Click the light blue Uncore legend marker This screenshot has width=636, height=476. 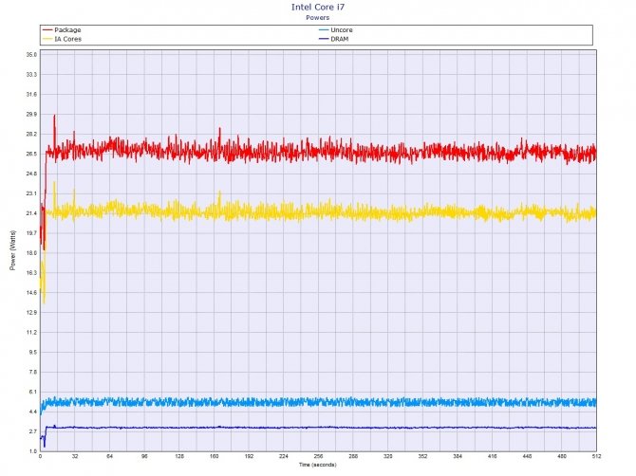tap(323, 30)
